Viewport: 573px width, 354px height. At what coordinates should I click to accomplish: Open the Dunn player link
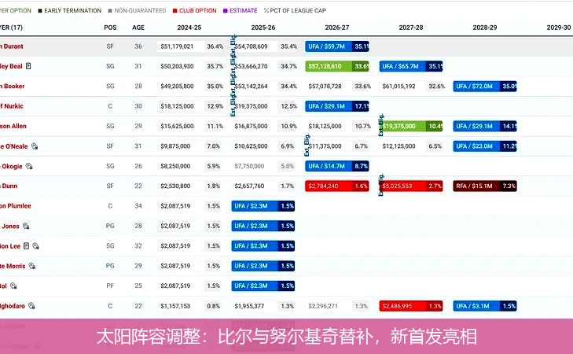(9, 186)
